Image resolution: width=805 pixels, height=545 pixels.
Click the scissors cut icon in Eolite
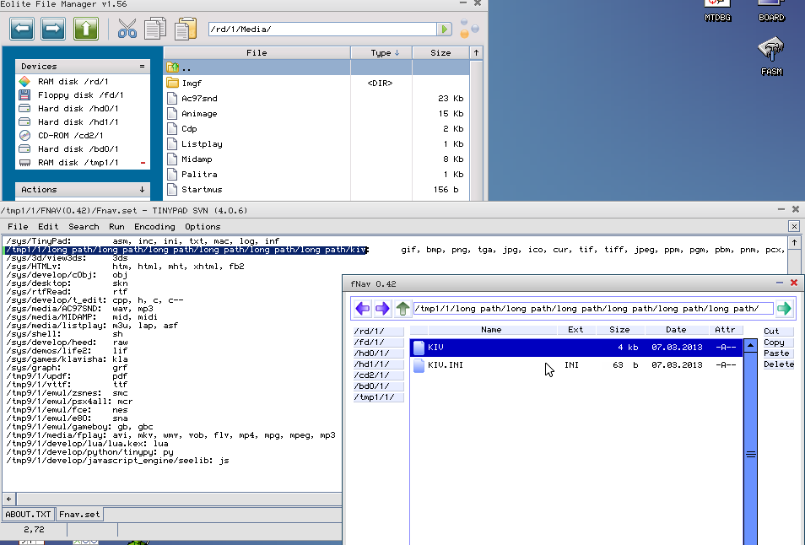(x=127, y=30)
